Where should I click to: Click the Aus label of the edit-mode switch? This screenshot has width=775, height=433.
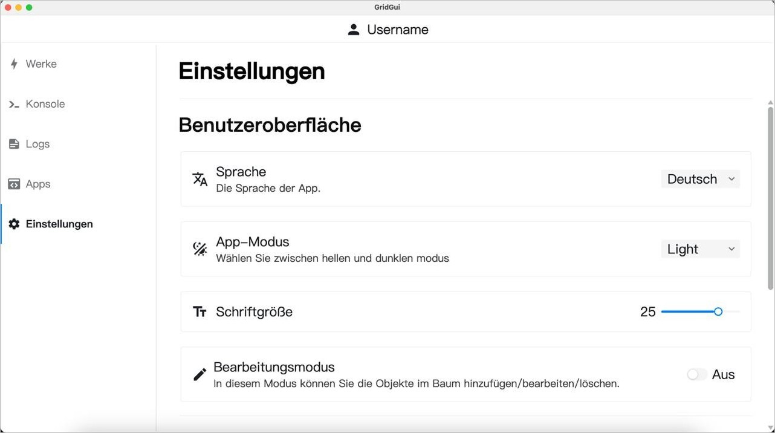(x=723, y=375)
